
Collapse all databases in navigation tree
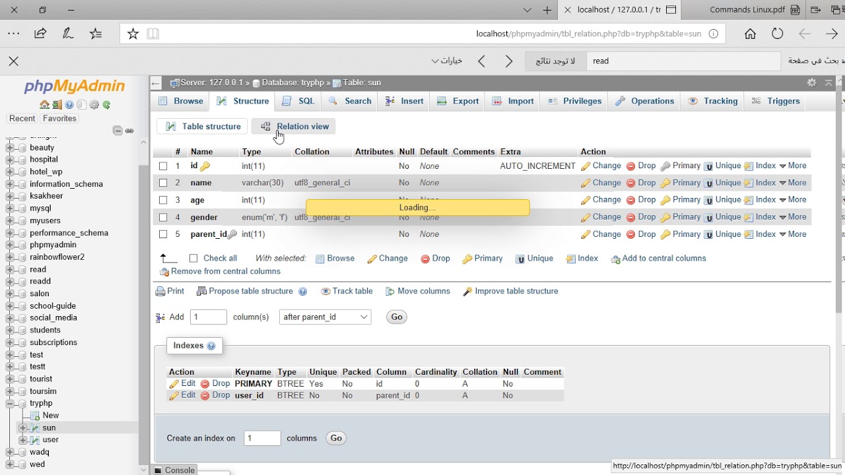click(x=118, y=131)
